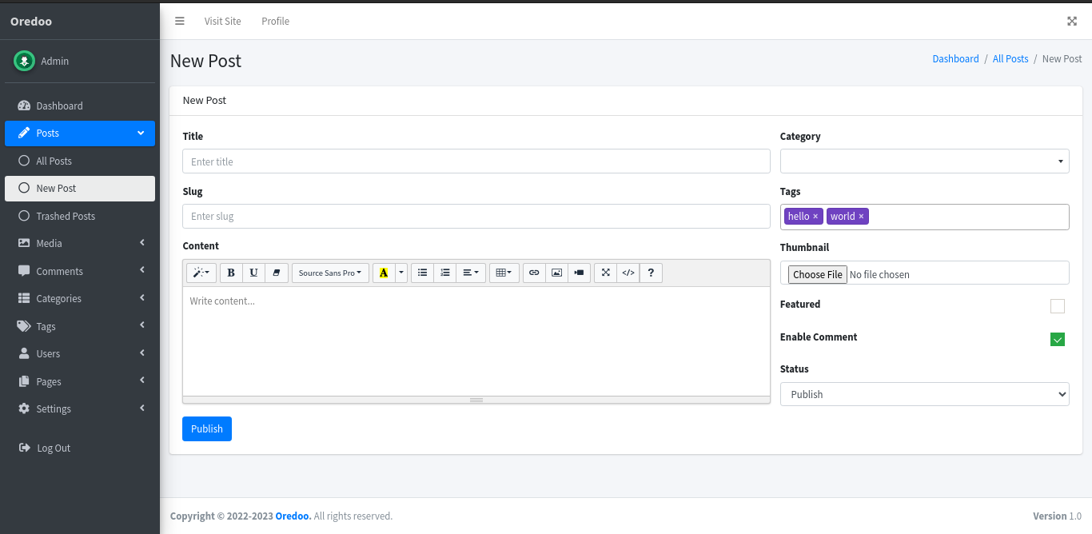Open the editor help question-mark icon

[651, 273]
